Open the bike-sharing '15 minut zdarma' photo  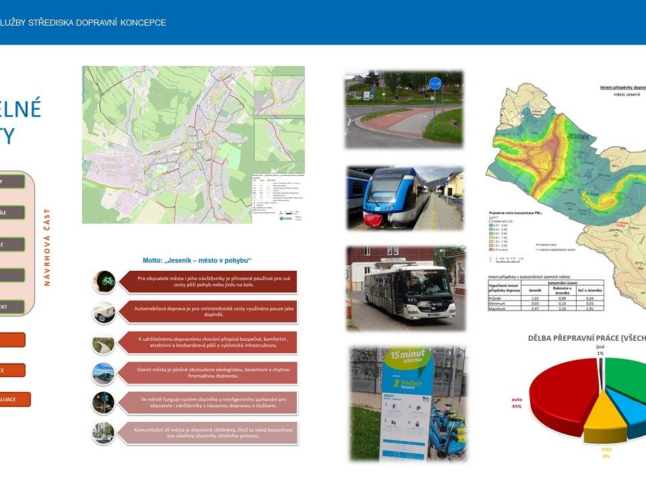point(408,403)
